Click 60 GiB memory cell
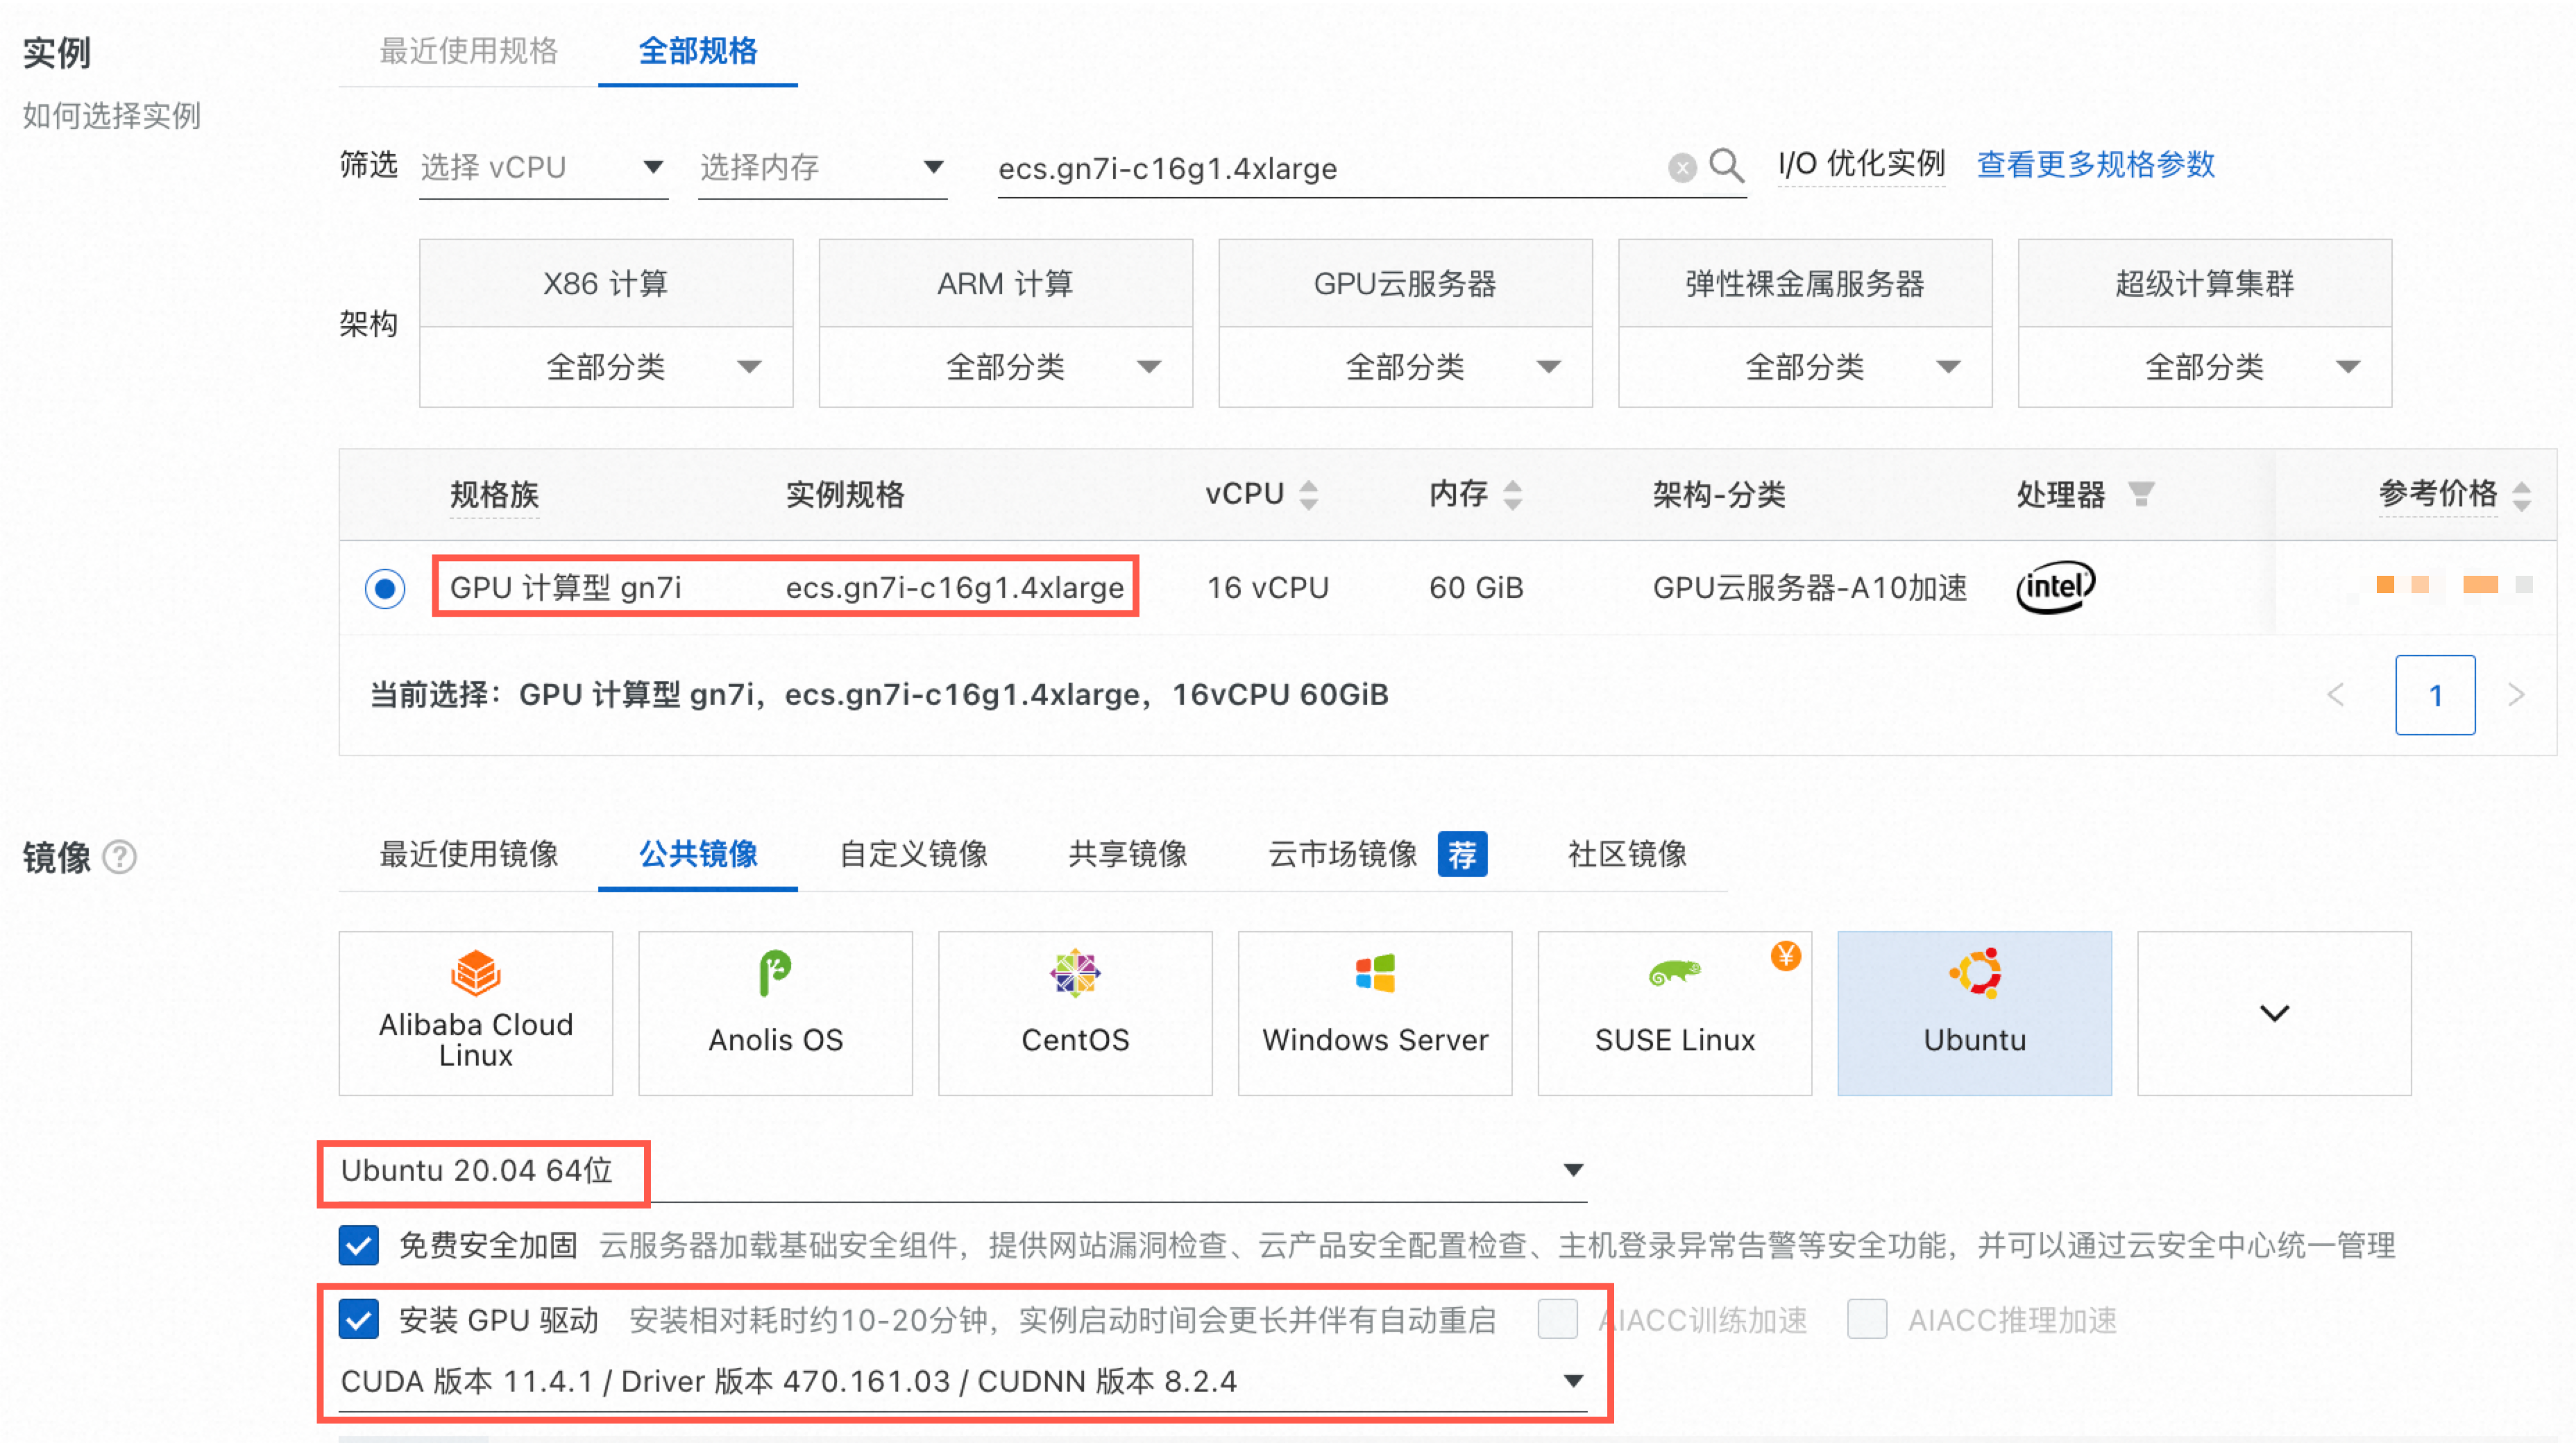 click(1476, 588)
